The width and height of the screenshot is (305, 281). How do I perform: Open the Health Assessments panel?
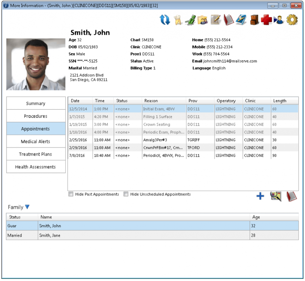click(36, 167)
